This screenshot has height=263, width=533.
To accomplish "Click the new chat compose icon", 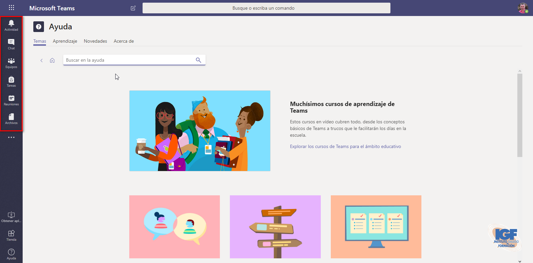I will [133, 8].
